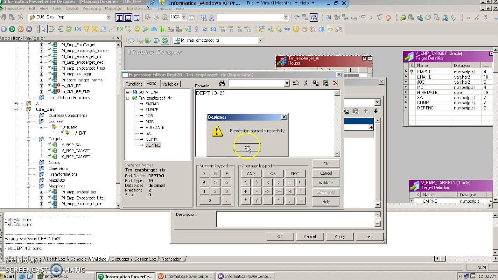Click the Workflow Monitor 'M' icon

(29, 29)
